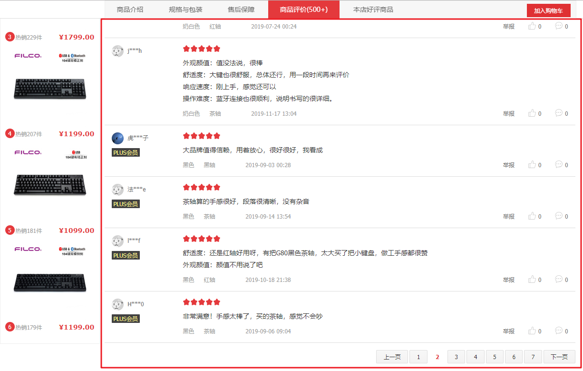Click the rank 5 badge

point(10,231)
